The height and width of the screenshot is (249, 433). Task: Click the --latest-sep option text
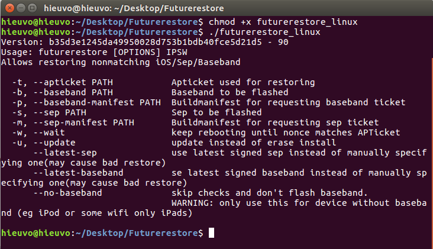(x=67, y=153)
